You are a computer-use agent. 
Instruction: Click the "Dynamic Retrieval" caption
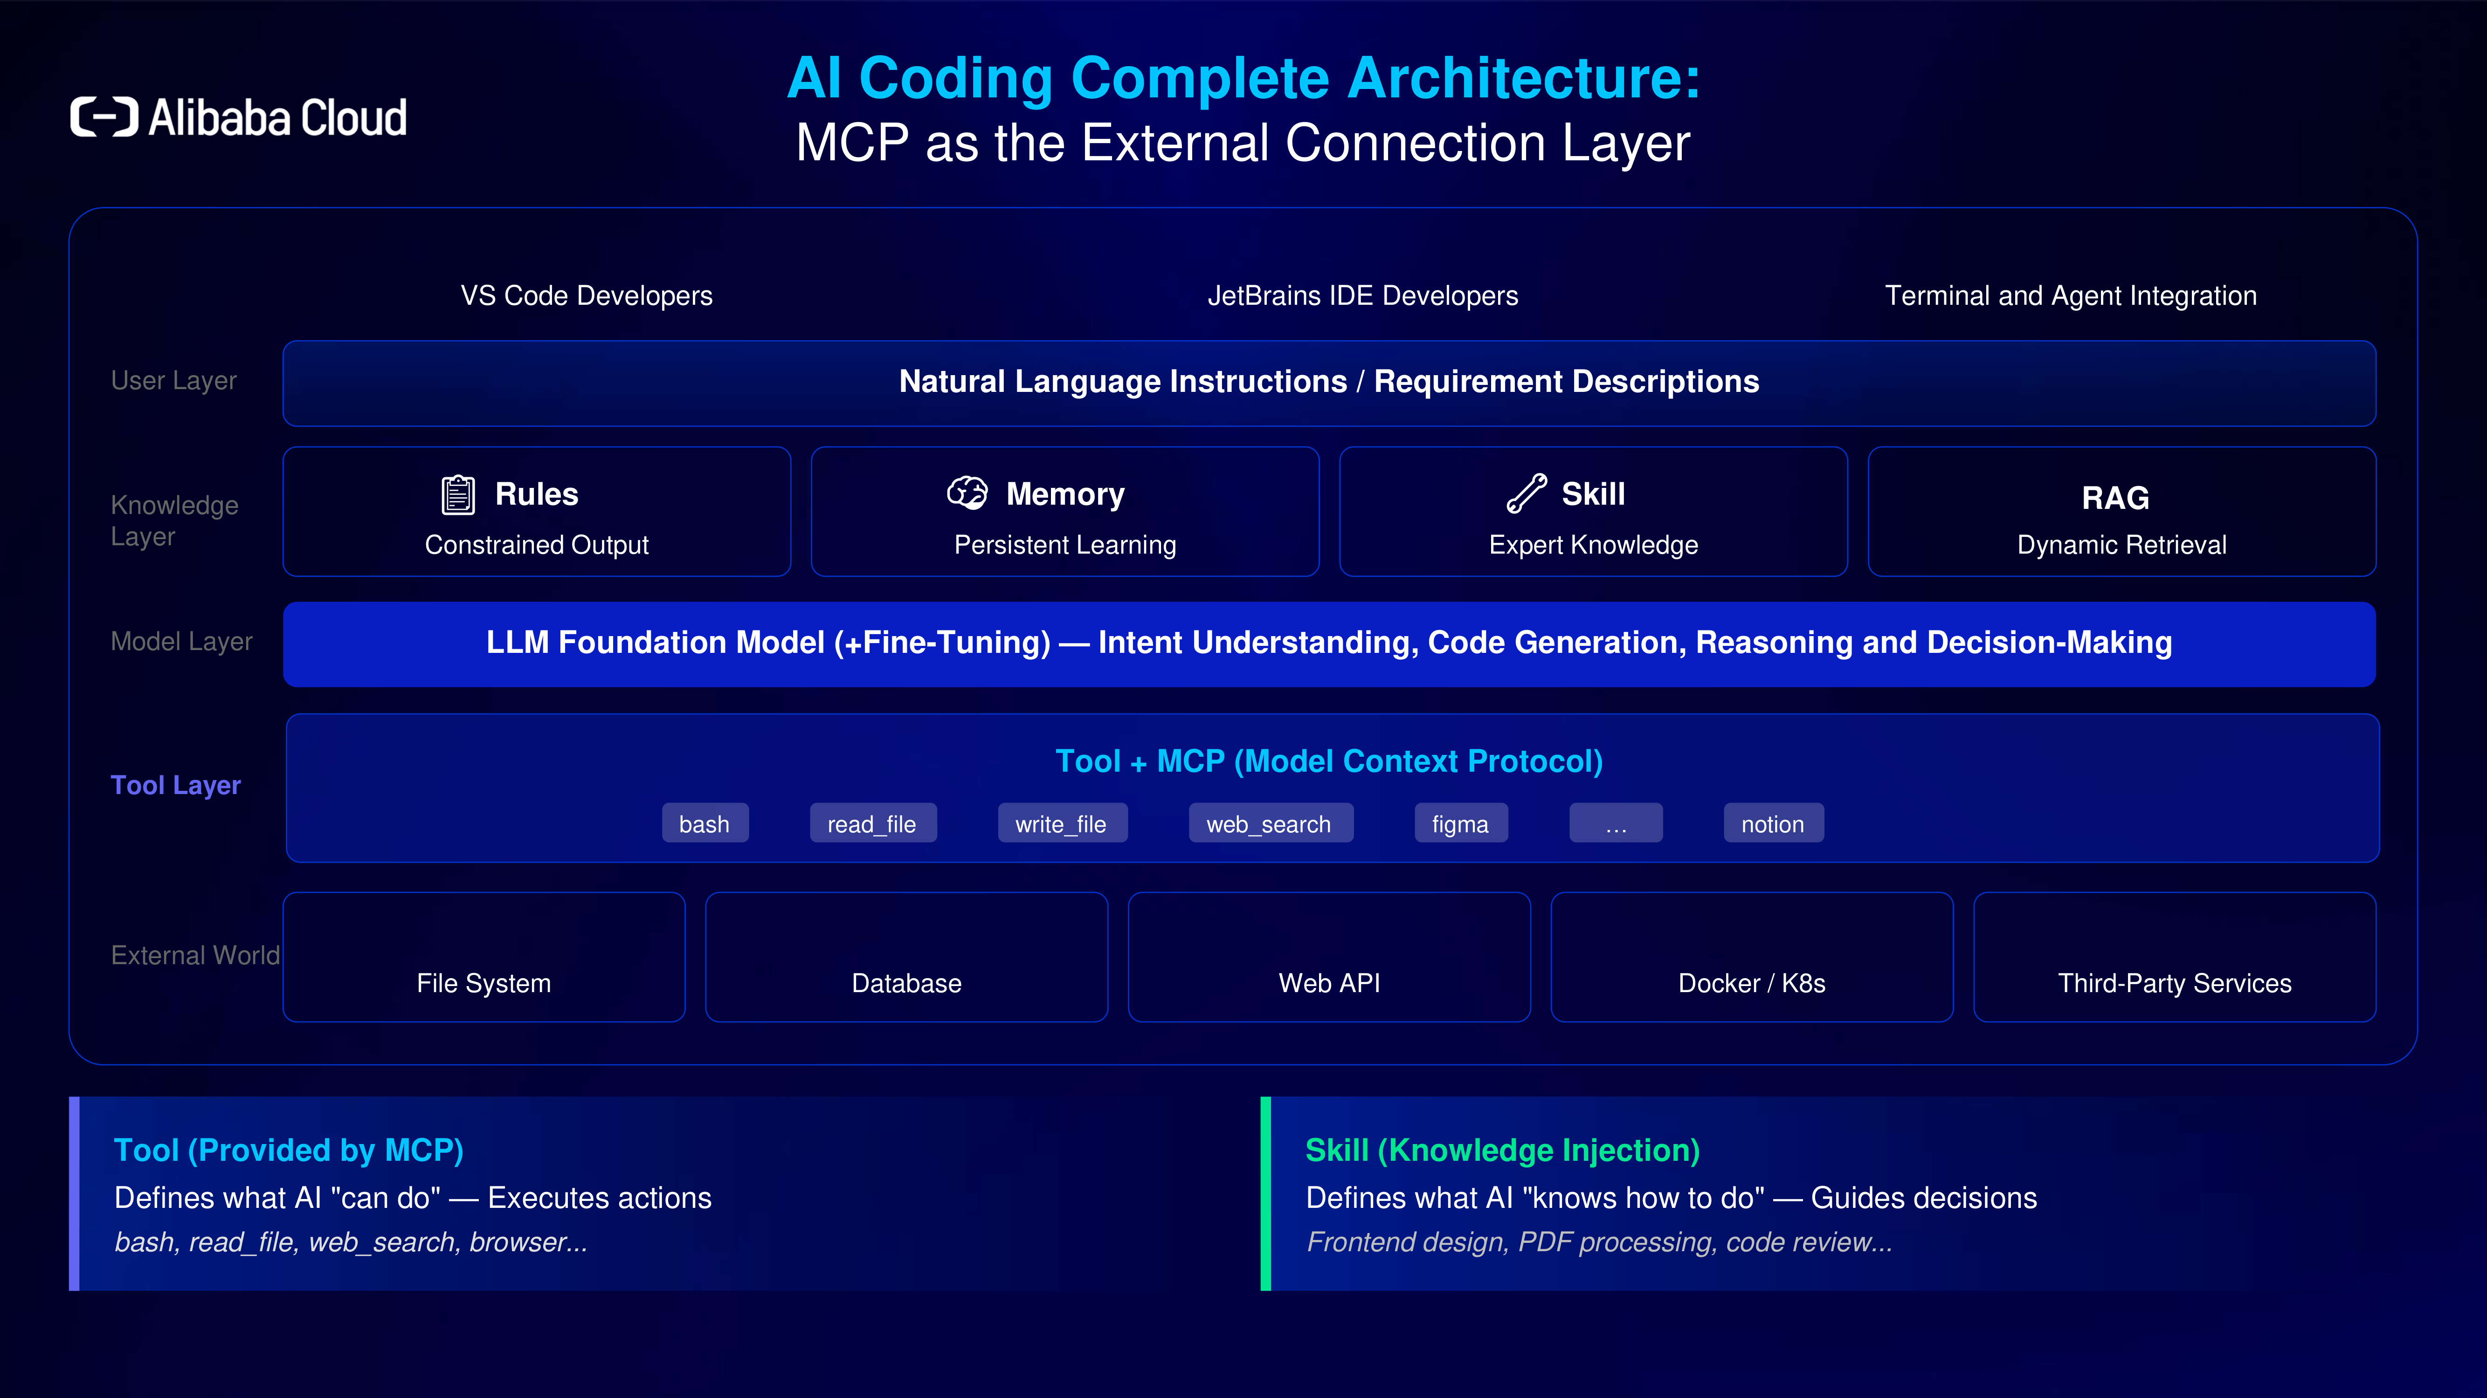coord(2122,545)
